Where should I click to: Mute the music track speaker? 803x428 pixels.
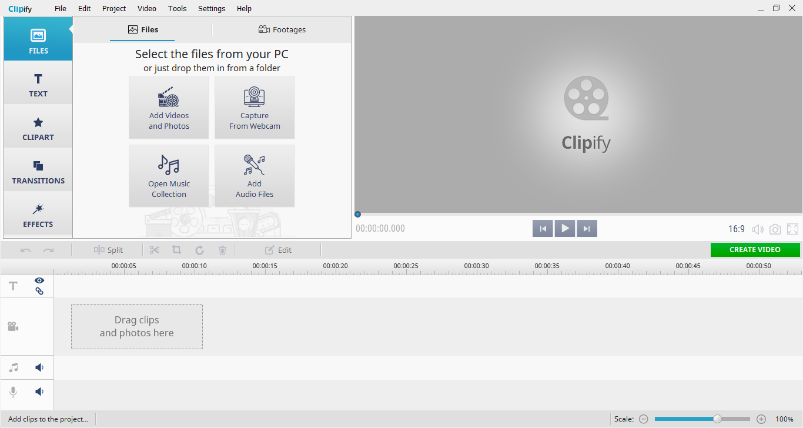point(39,367)
